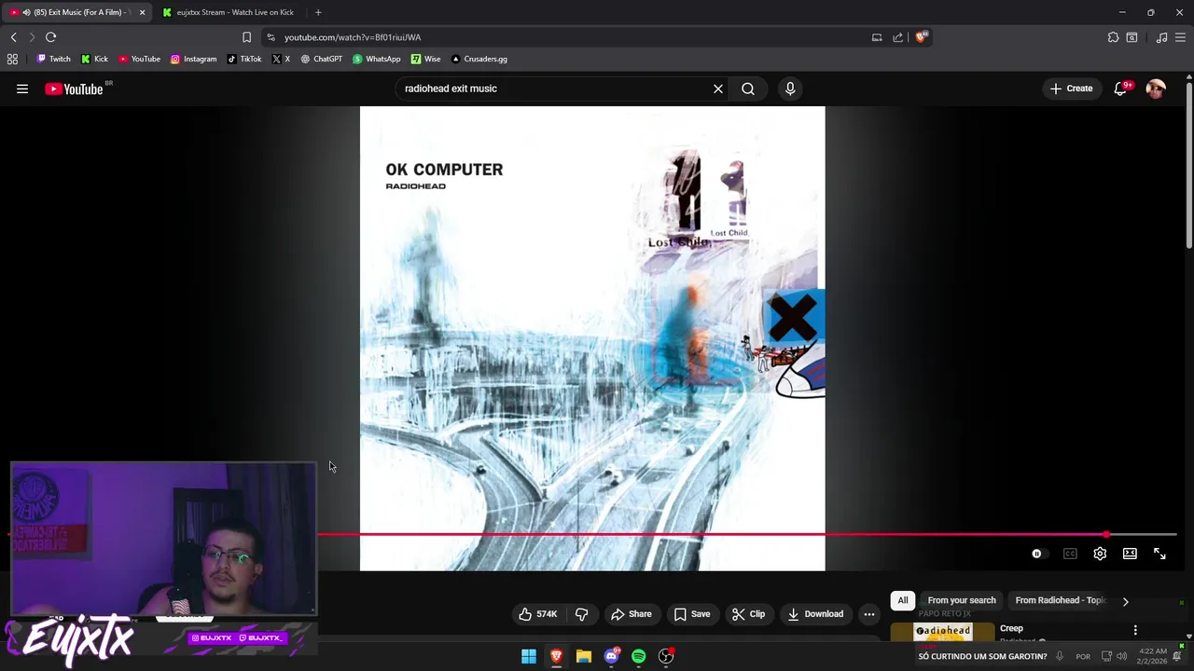Image resolution: width=1194 pixels, height=671 pixels.
Task: Open the YouTube bookmark
Action: tap(139, 59)
